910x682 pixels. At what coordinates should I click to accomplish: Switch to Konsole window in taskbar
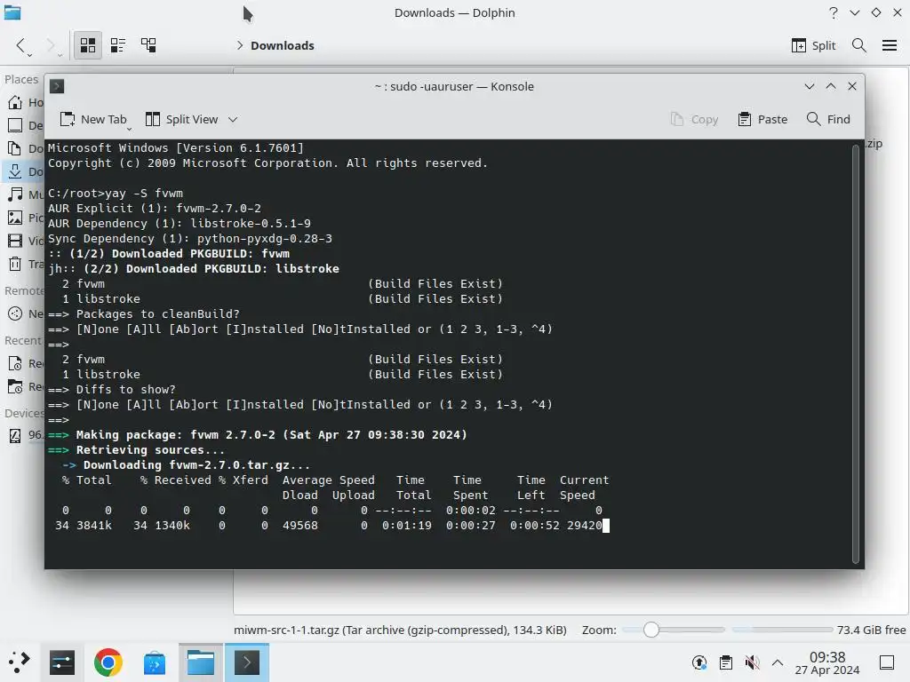coord(247,662)
